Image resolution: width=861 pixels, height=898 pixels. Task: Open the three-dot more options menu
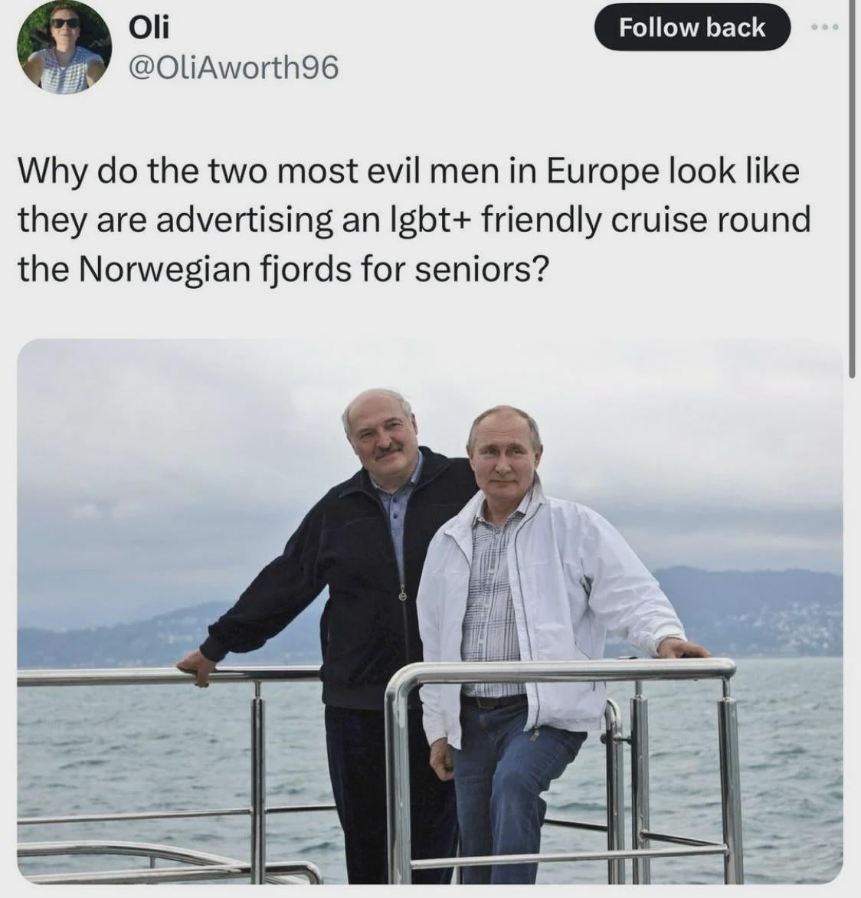[x=827, y=27]
